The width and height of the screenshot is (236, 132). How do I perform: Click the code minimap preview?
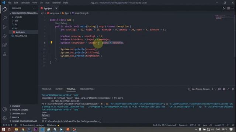pos(223,17)
